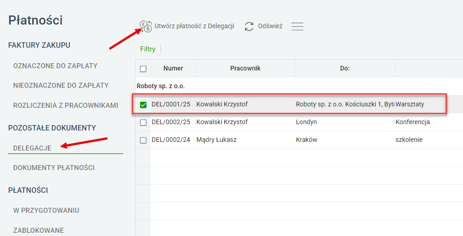
Task: Click the Roboty sp. z o.o. Kościuszki destination cell
Action: 345,104
